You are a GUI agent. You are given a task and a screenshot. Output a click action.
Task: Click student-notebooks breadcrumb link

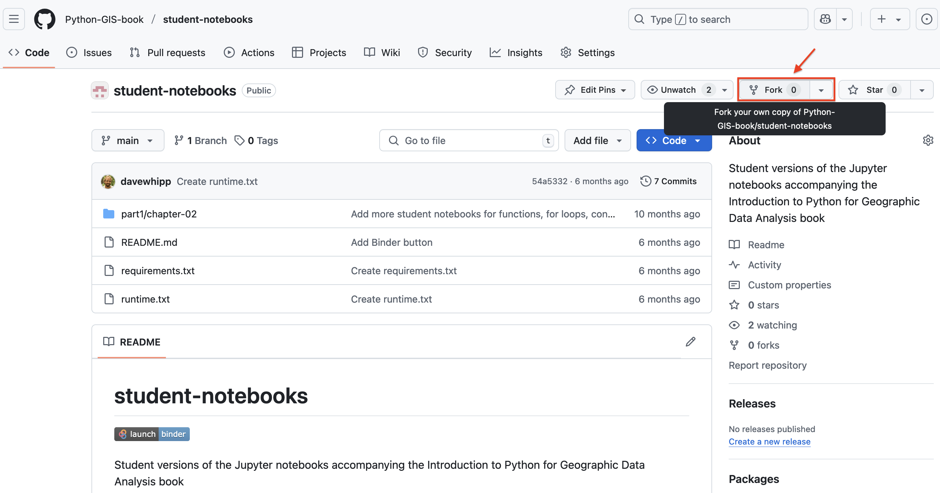click(x=207, y=19)
